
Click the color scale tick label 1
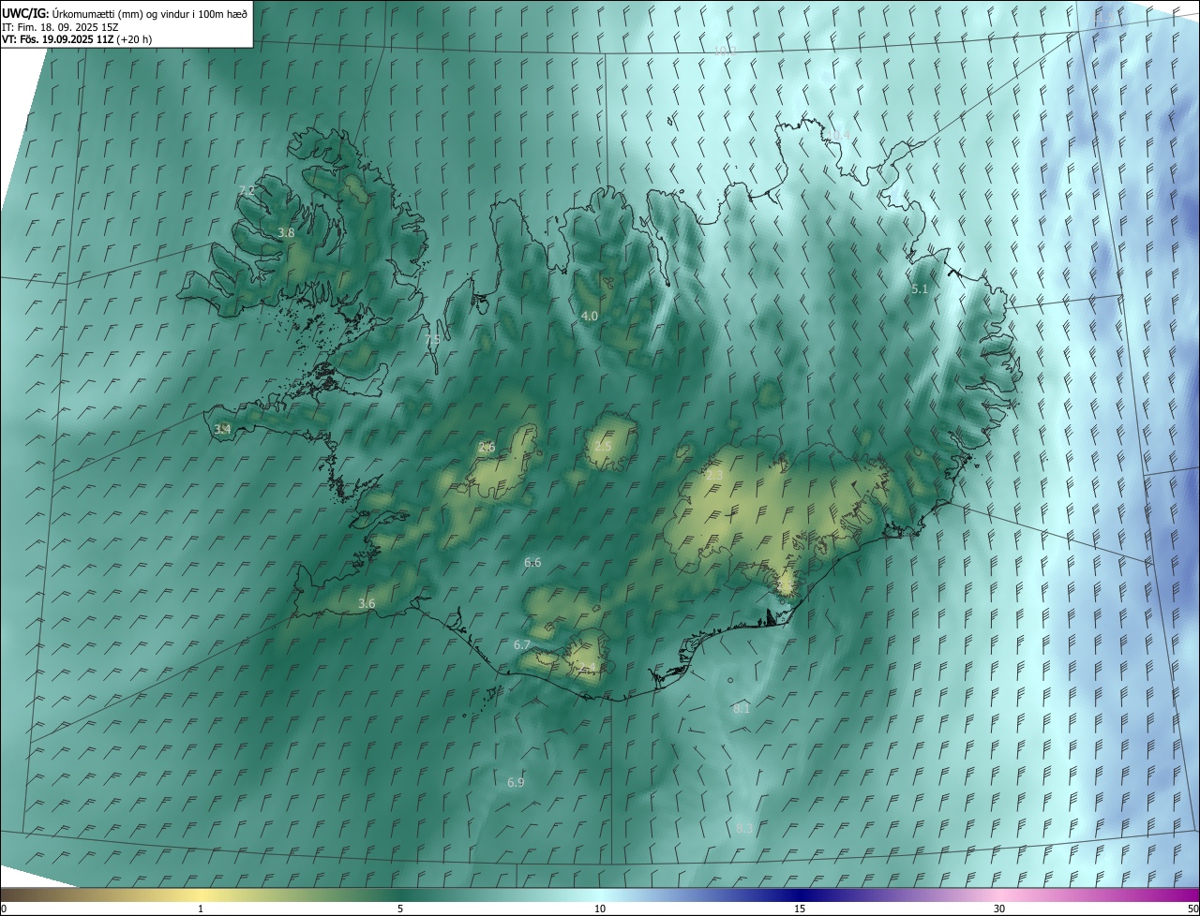(x=201, y=909)
